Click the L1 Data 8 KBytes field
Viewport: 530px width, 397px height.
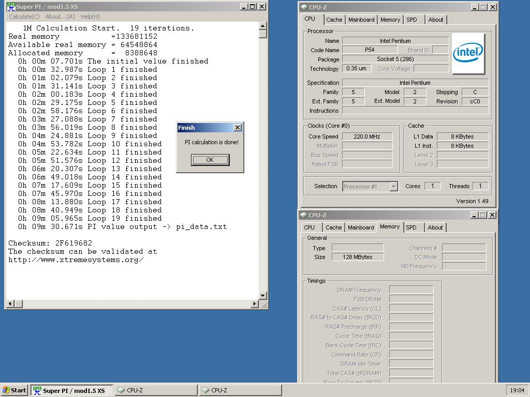[x=462, y=136]
